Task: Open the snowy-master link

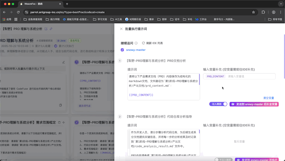Action: (136, 50)
